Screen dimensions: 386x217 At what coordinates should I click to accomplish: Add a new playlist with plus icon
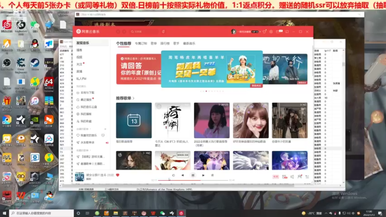[105, 129]
